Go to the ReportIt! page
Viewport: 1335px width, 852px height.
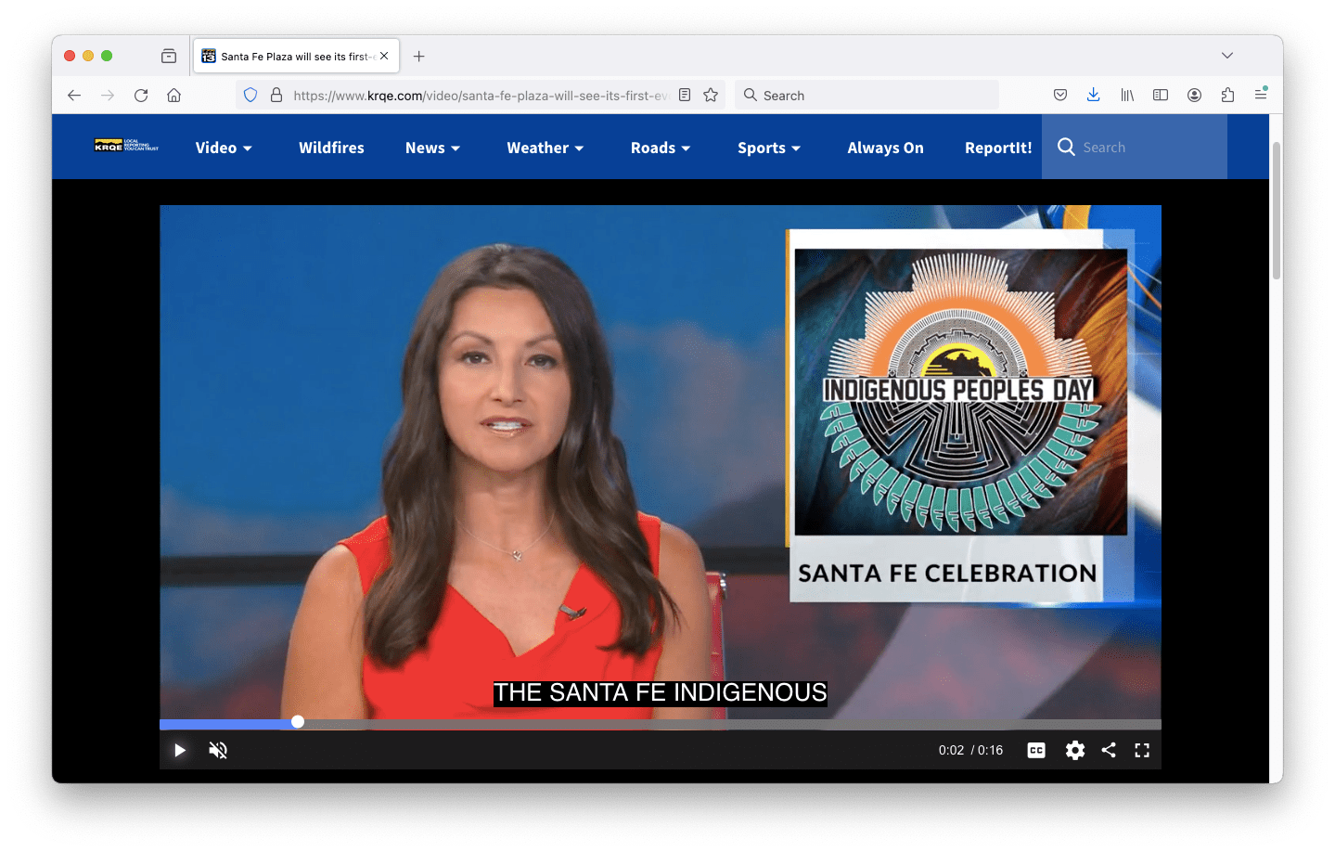997,148
